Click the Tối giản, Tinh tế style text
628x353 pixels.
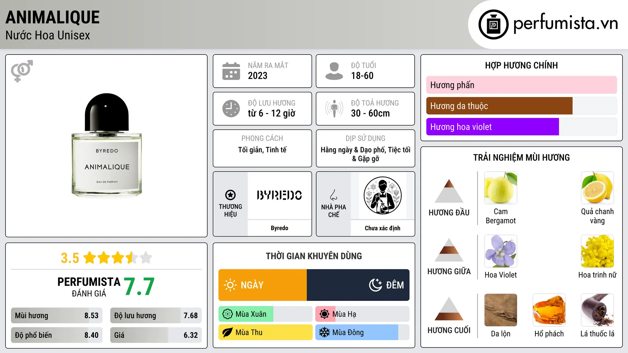(262, 150)
